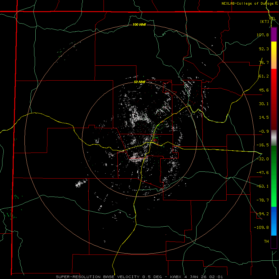Click the 76.7 velocity scale value
This screenshot has height=279, width=279.
(x=264, y=62)
